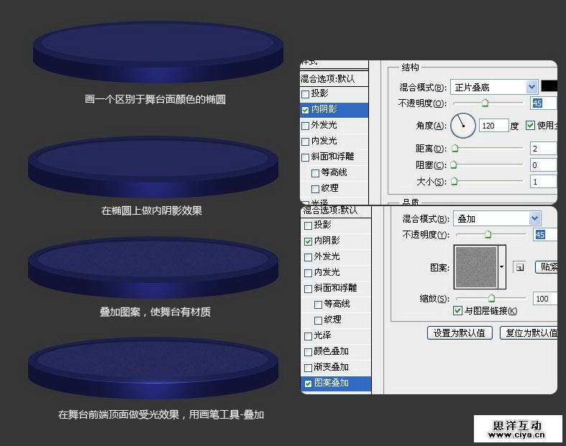Screen dimensions: 566x446
Task: Select the 等高线 row in the Pattern Overlay panel
Action: [x=336, y=304]
